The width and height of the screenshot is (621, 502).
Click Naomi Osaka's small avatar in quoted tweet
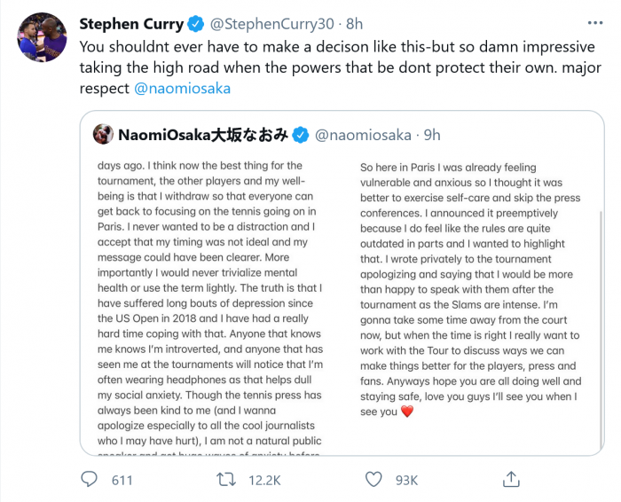(103, 135)
